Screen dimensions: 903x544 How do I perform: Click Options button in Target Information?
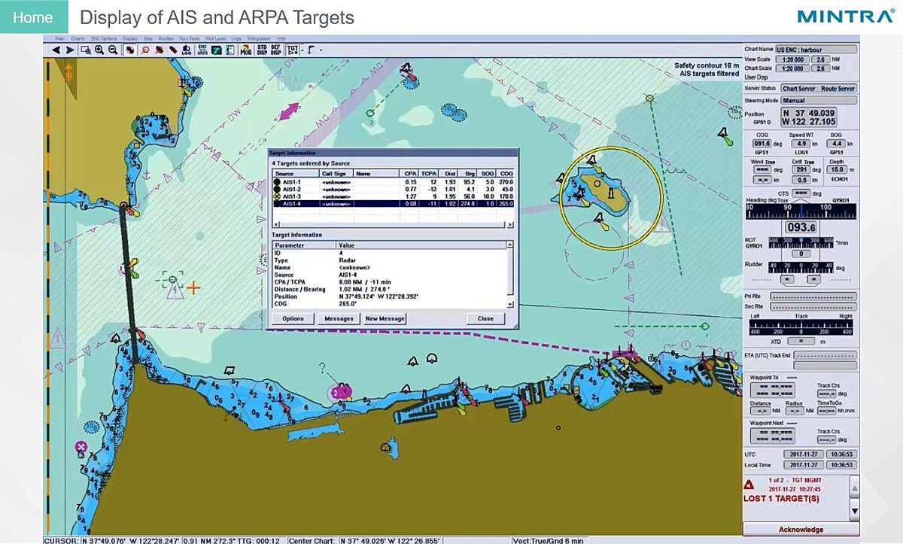293,318
